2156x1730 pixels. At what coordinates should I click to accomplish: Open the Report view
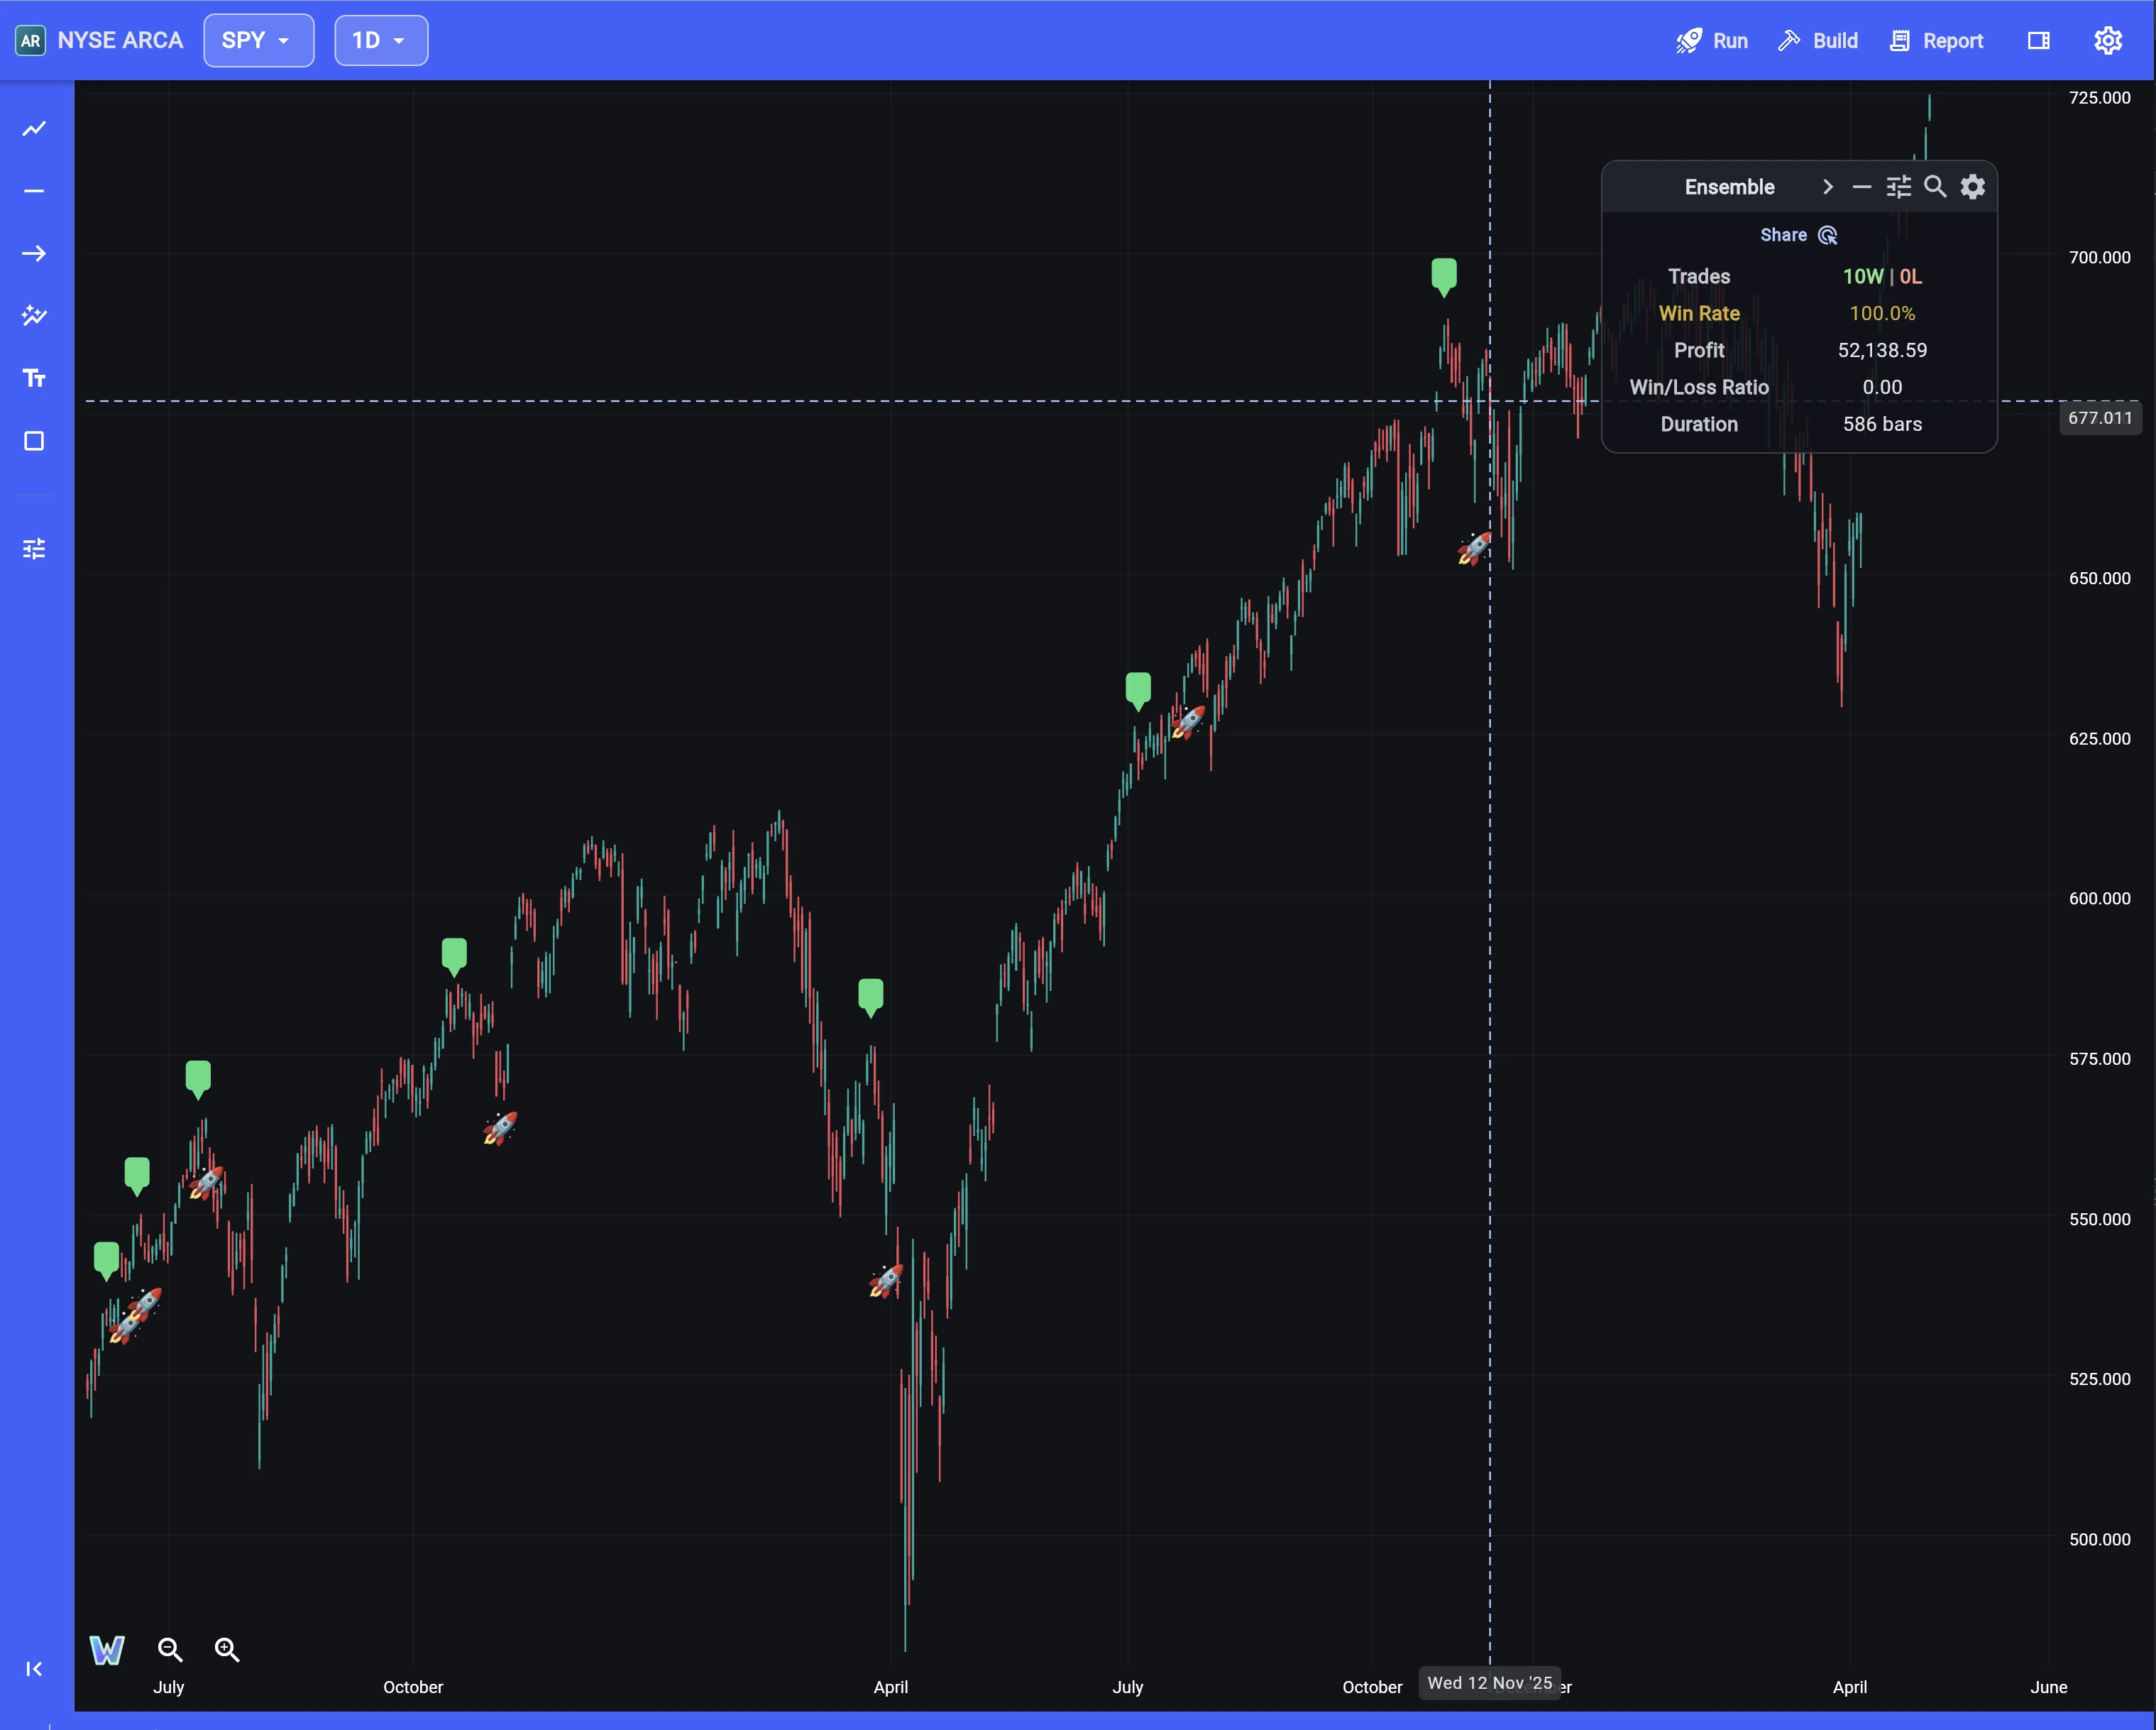pyautogui.click(x=1936, y=41)
